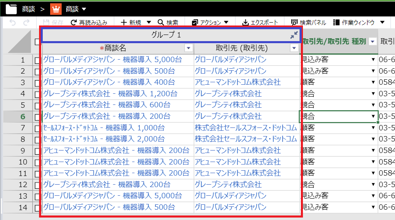395x220 pixels.
Task: Select all cells via the corner triangle
Action: point(19,42)
